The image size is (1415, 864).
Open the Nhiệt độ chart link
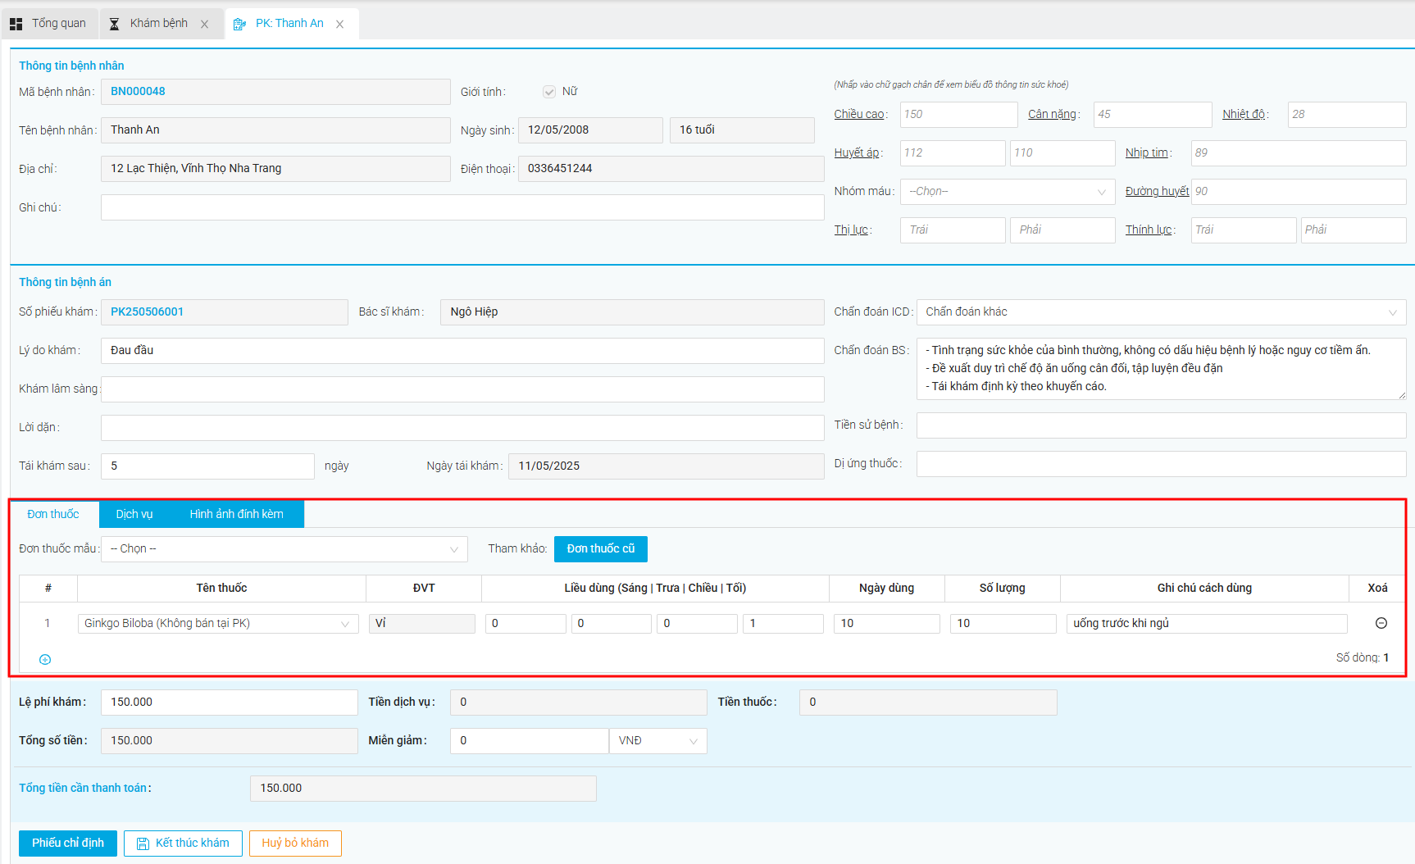(x=1244, y=114)
